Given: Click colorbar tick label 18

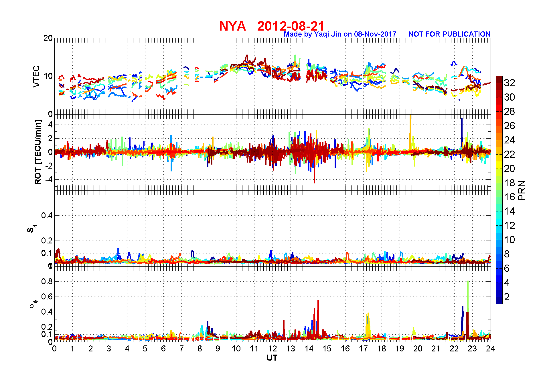Looking at the screenshot, I should [509, 183].
